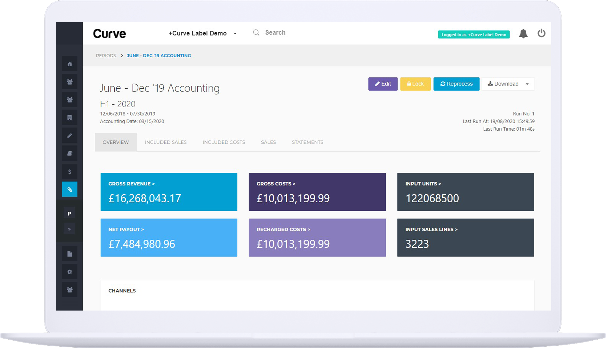Open the P sub-item in the sidebar

tap(69, 214)
